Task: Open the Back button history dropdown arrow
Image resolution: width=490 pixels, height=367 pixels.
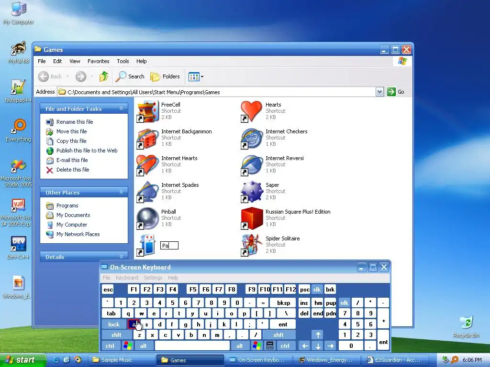Action: [x=67, y=76]
